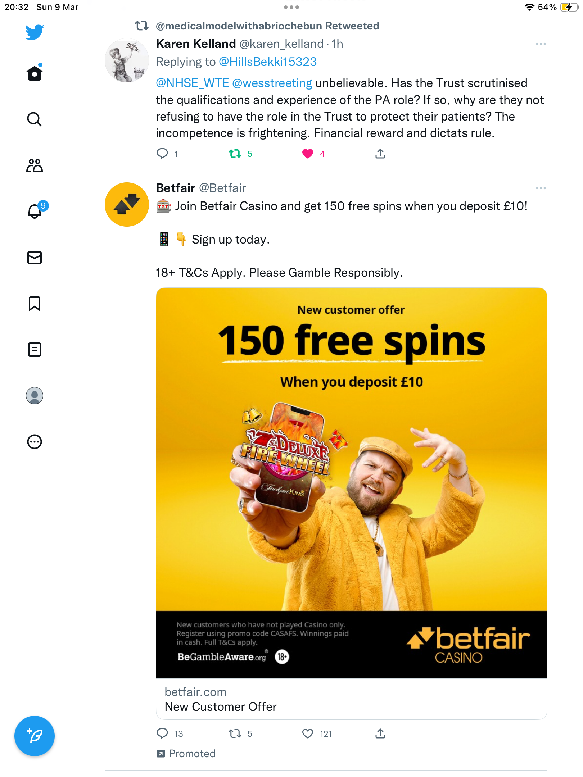This screenshot has height=777, width=583.
Task: Reply to the Betfair tweet with 13 comments
Action: click(x=162, y=733)
